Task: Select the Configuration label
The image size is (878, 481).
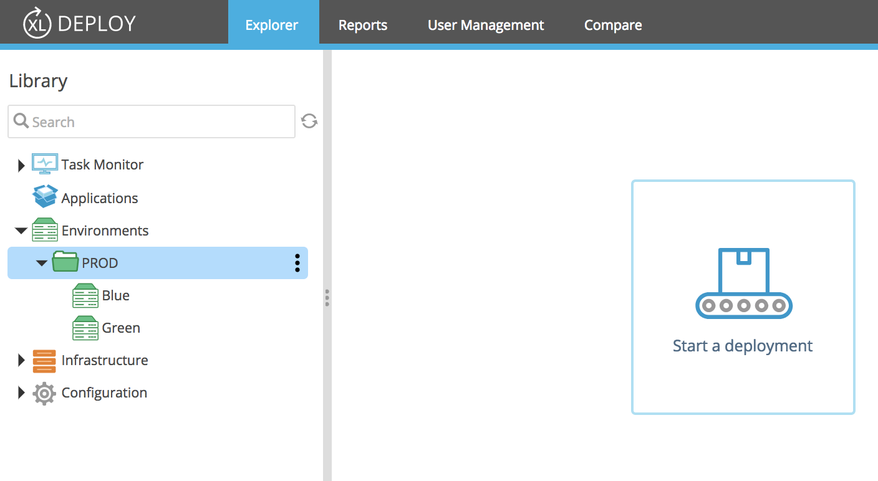Action: tap(104, 393)
